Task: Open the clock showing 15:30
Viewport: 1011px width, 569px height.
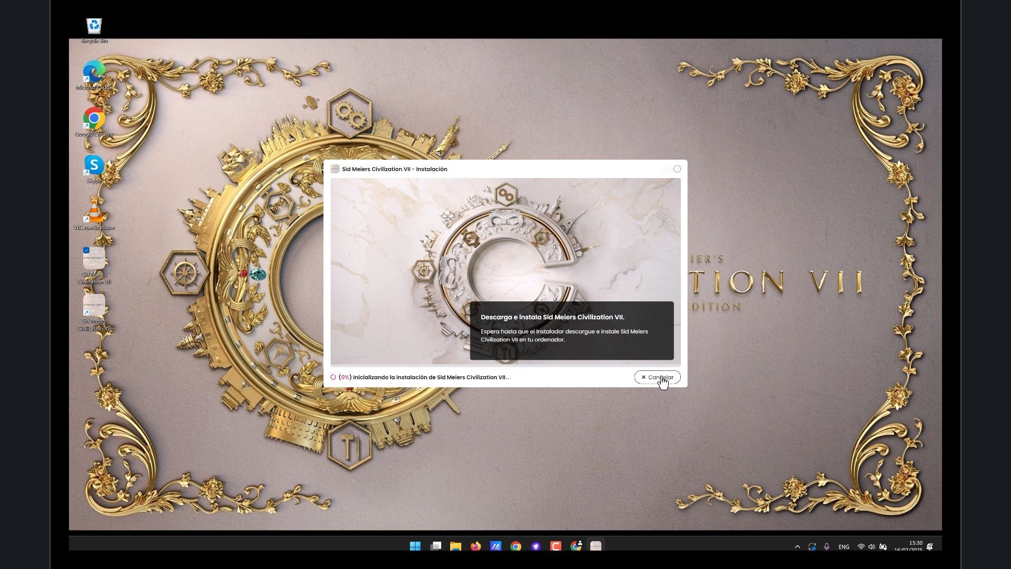Action: (908, 546)
